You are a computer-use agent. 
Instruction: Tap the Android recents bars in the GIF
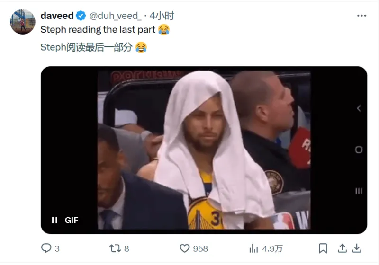(359, 191)
